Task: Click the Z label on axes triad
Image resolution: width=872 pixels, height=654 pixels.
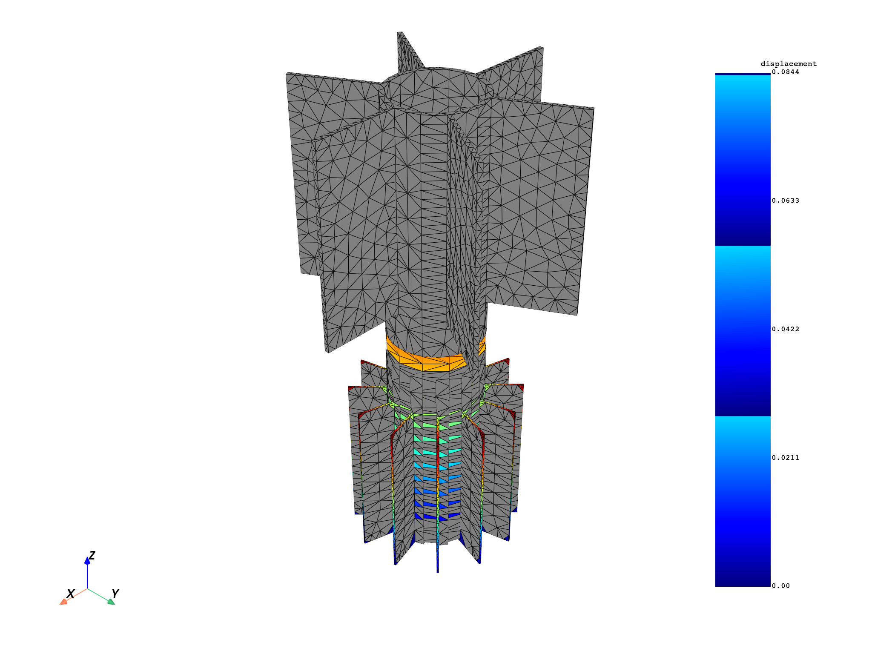Action: 92,555
